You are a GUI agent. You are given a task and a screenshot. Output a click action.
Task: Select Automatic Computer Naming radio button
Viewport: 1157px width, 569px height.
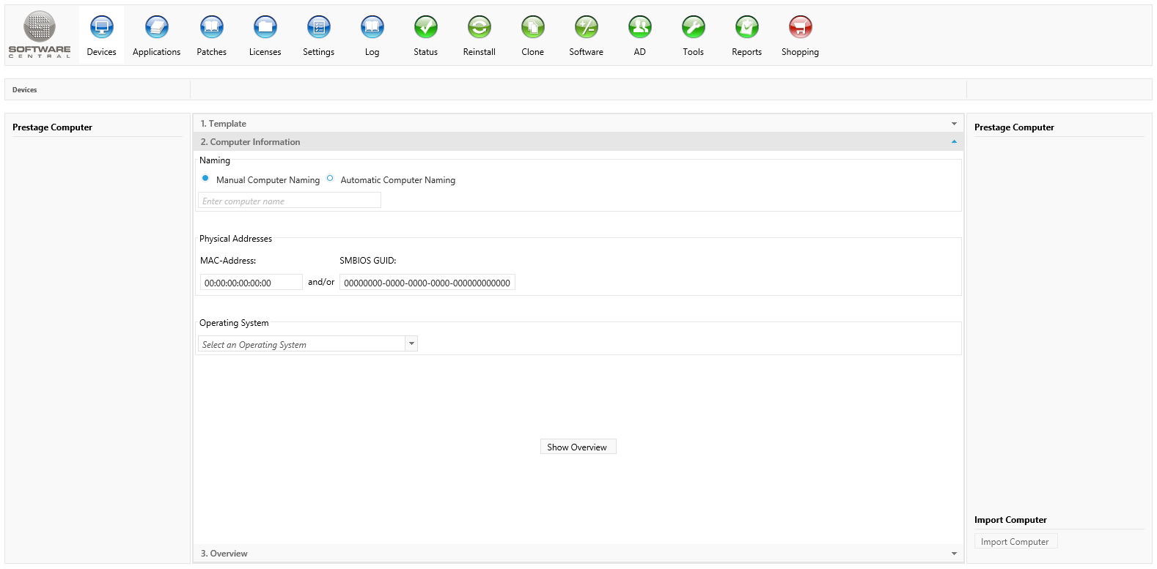tap(330, 179)
